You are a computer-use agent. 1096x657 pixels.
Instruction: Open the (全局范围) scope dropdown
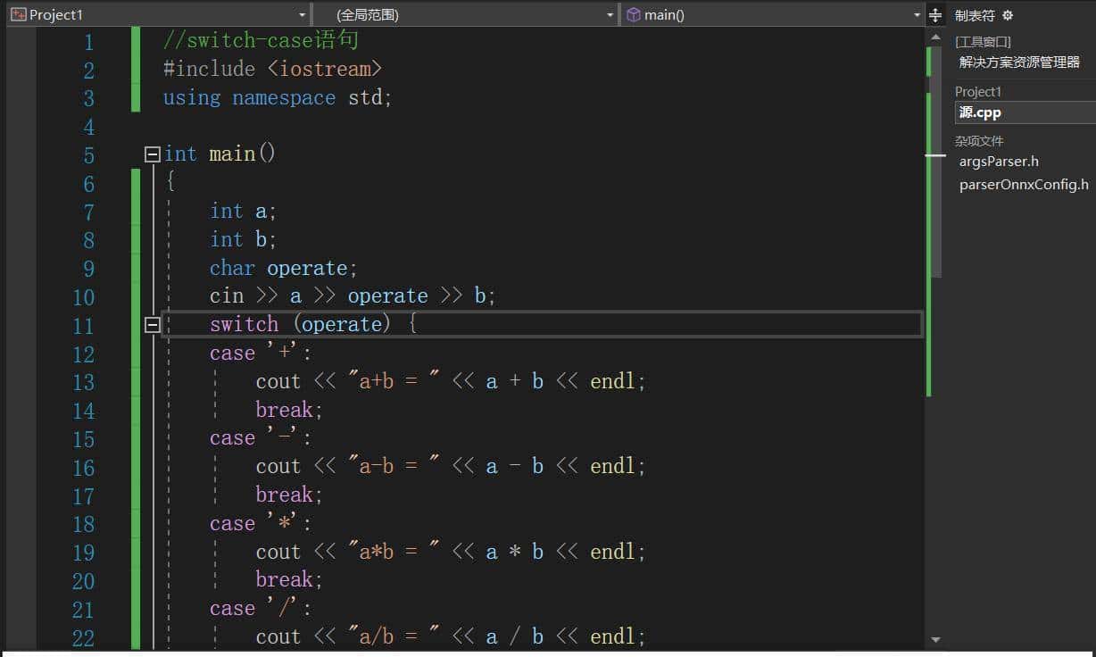click(609, 14)
